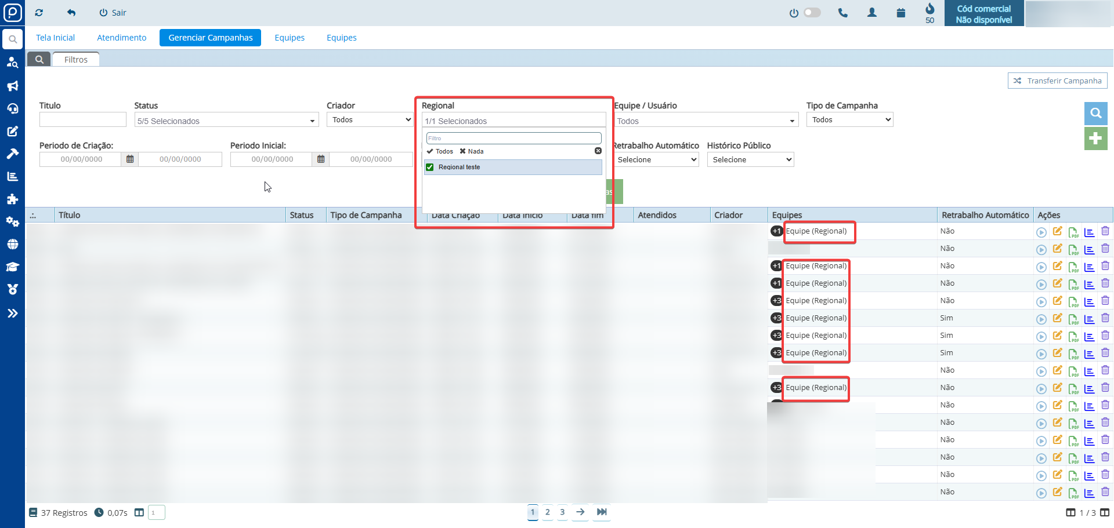
Task: Click the trash icon in first row
Action: [1105, 231]
